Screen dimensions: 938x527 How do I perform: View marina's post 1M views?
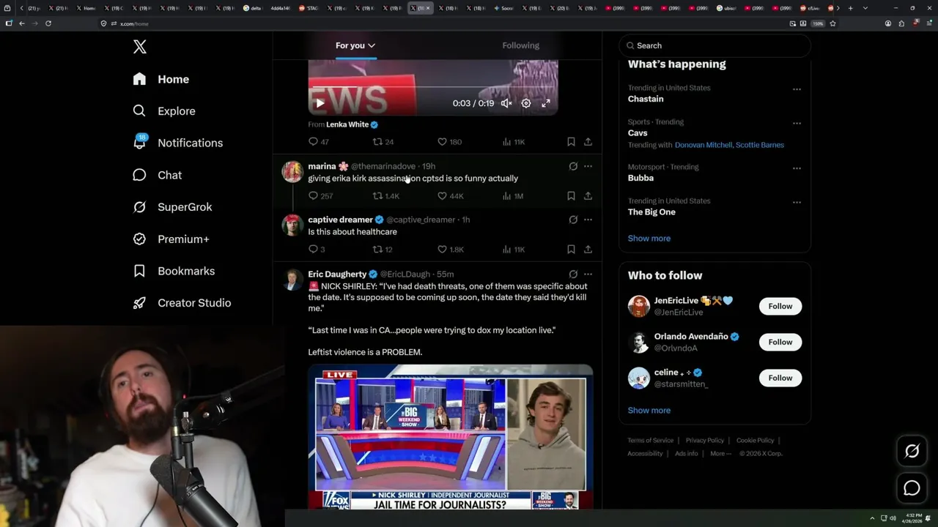(x=513, y=196)
